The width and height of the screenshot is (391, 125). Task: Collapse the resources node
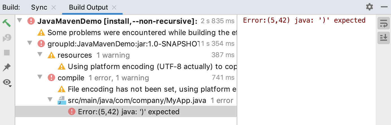(x=40, y=55)
